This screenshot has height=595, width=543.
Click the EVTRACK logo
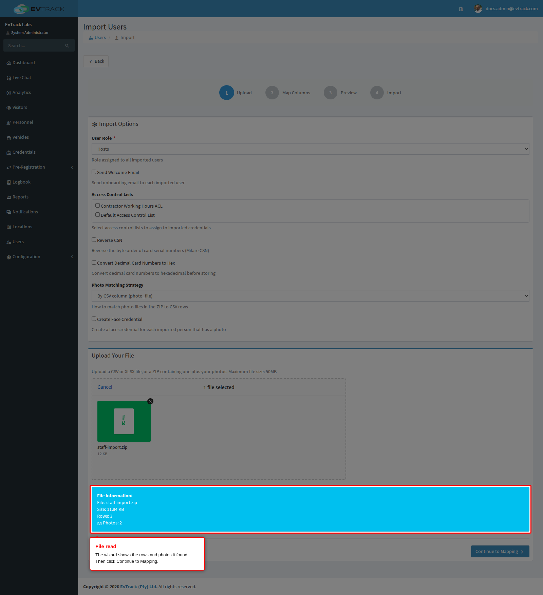pos(39,9)
